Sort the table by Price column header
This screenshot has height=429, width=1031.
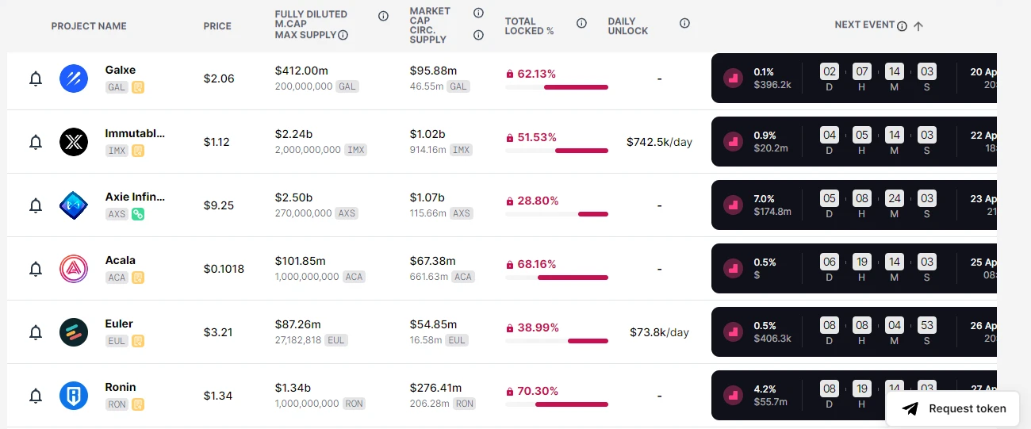tap(217, 26)
